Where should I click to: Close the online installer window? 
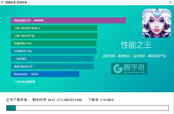click(171, 2)
